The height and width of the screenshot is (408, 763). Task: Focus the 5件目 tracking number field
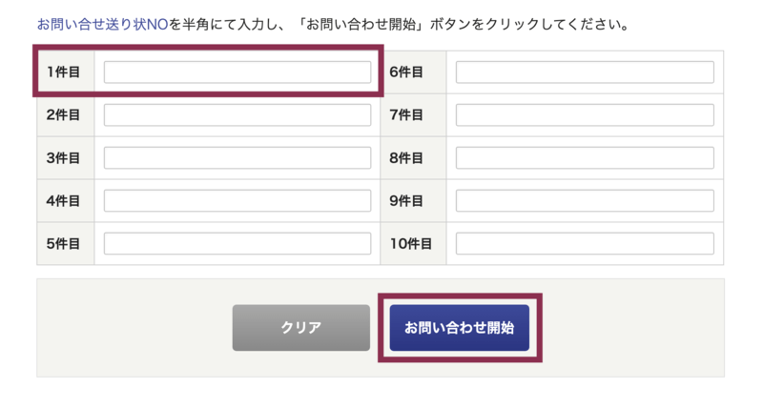[x=237, y=244]
